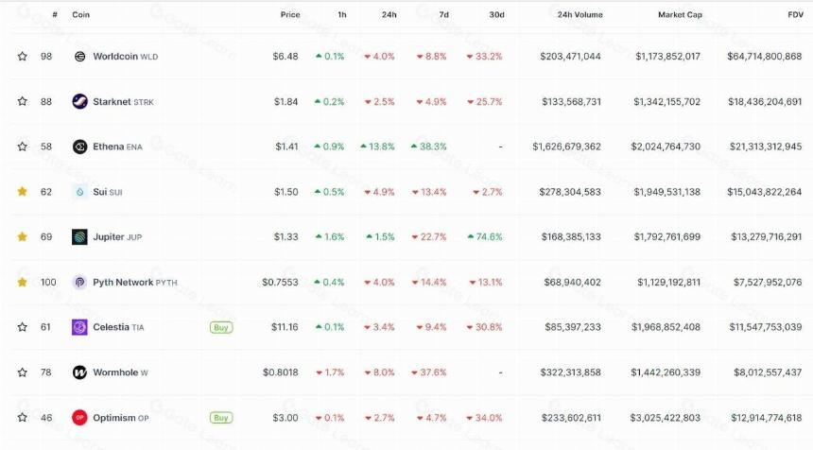Open the Wormhole W logo icon
The height and width of the screenshot is (450, 813).
(79, 372)
